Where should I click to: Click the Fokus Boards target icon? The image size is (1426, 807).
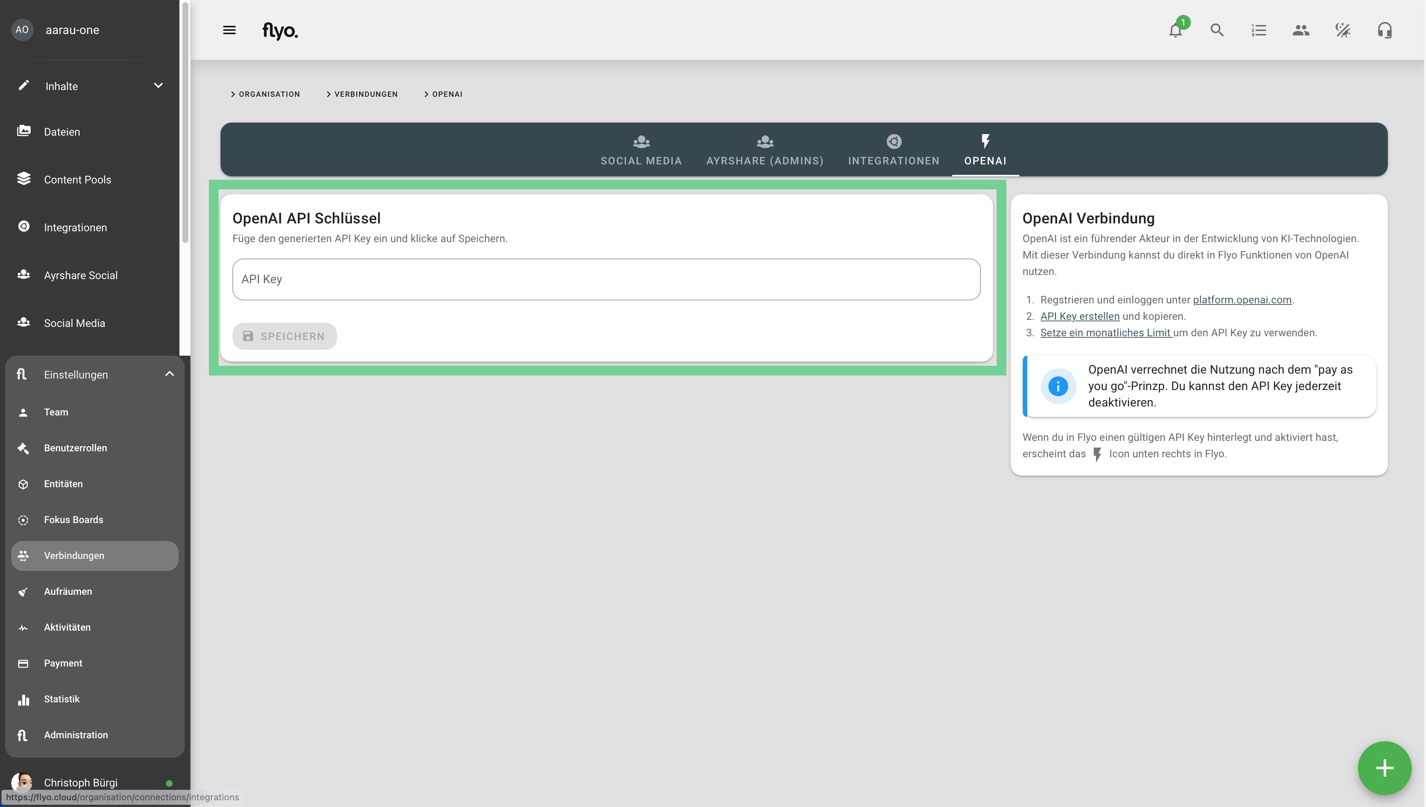(x=23, y=520)
